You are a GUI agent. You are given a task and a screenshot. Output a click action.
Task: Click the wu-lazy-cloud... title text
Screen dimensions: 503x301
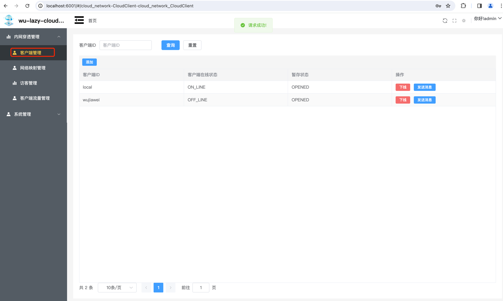[x=41, y=21]
